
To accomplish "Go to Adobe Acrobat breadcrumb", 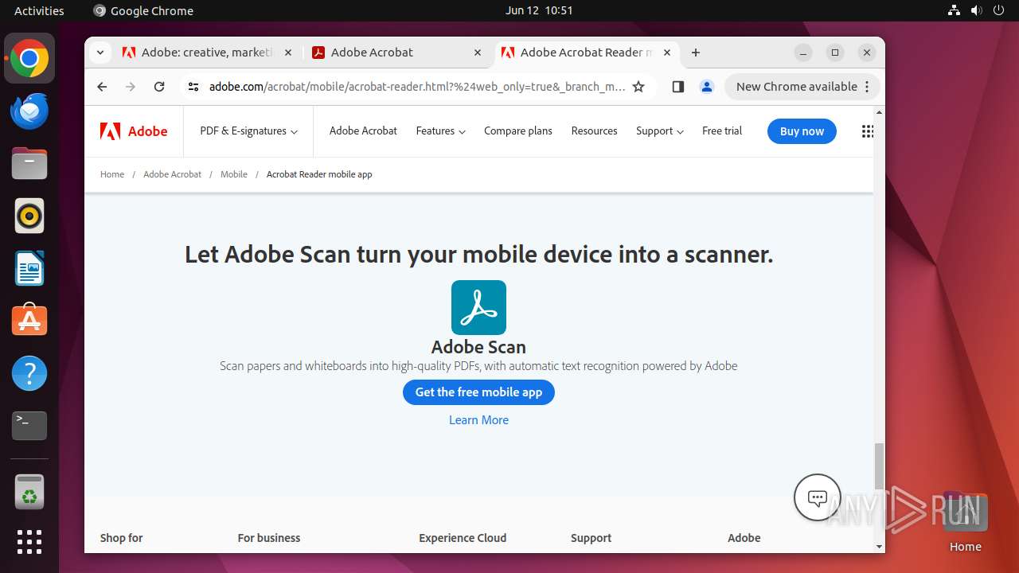I will coord(172,174).
